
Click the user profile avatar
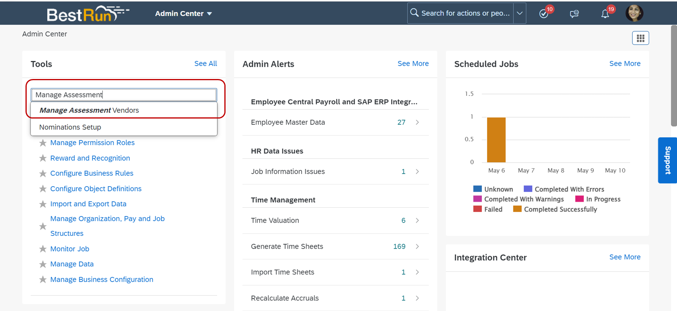click(634, 13)
